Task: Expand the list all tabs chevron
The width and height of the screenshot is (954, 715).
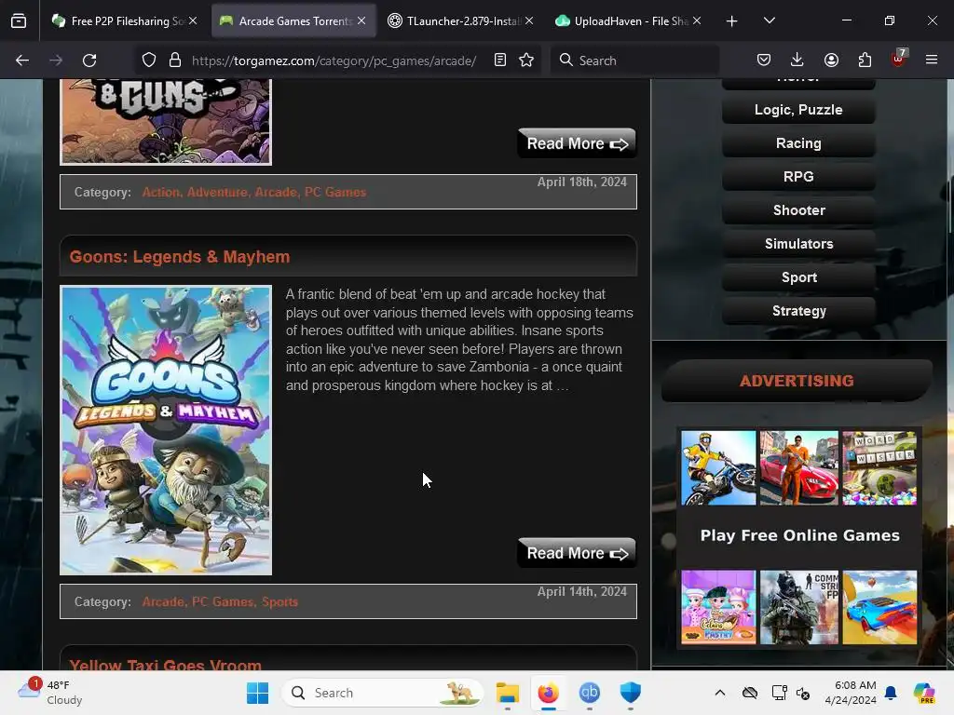Action: [x=770, y=21]
